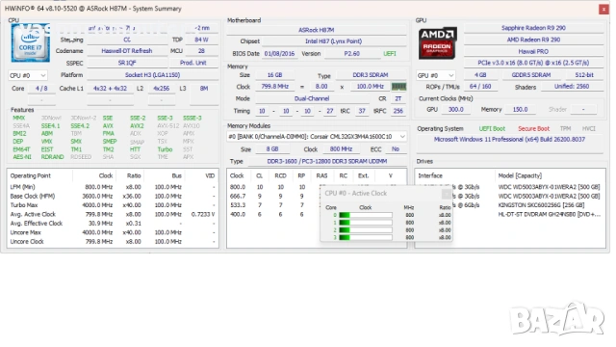This screenshot has height=347, width=616.
Task: Click the 4x256 L2 cache value
Action: [161, 89]
